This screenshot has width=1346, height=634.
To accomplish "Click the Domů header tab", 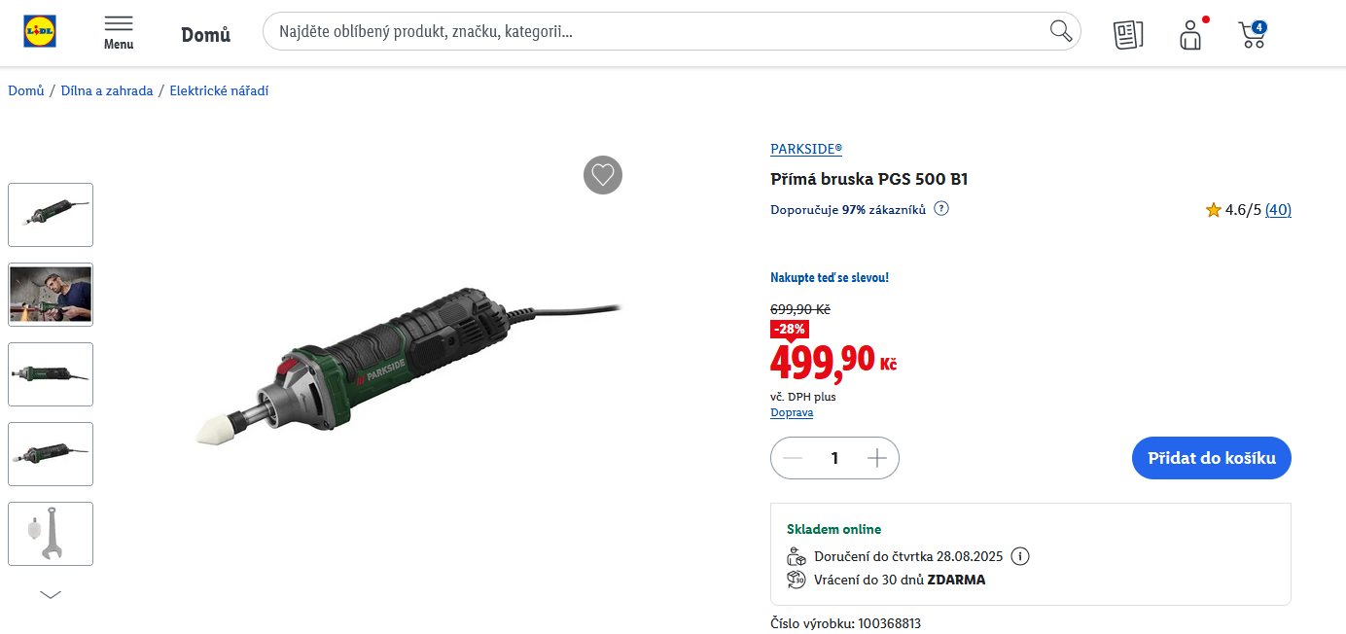I will (206, 35).
